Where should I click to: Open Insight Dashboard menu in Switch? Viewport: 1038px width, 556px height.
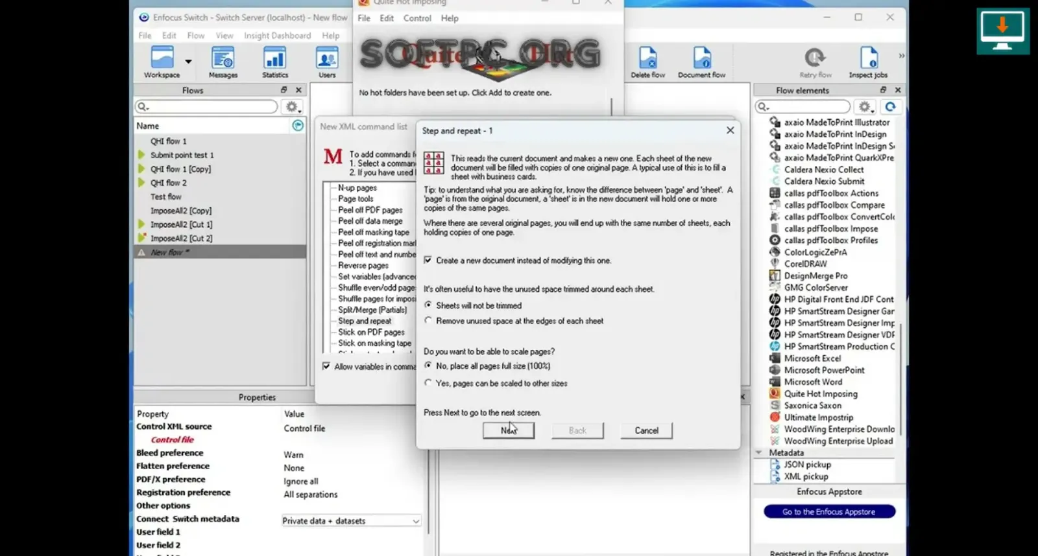pyautogui.click(x=277, y=36)
